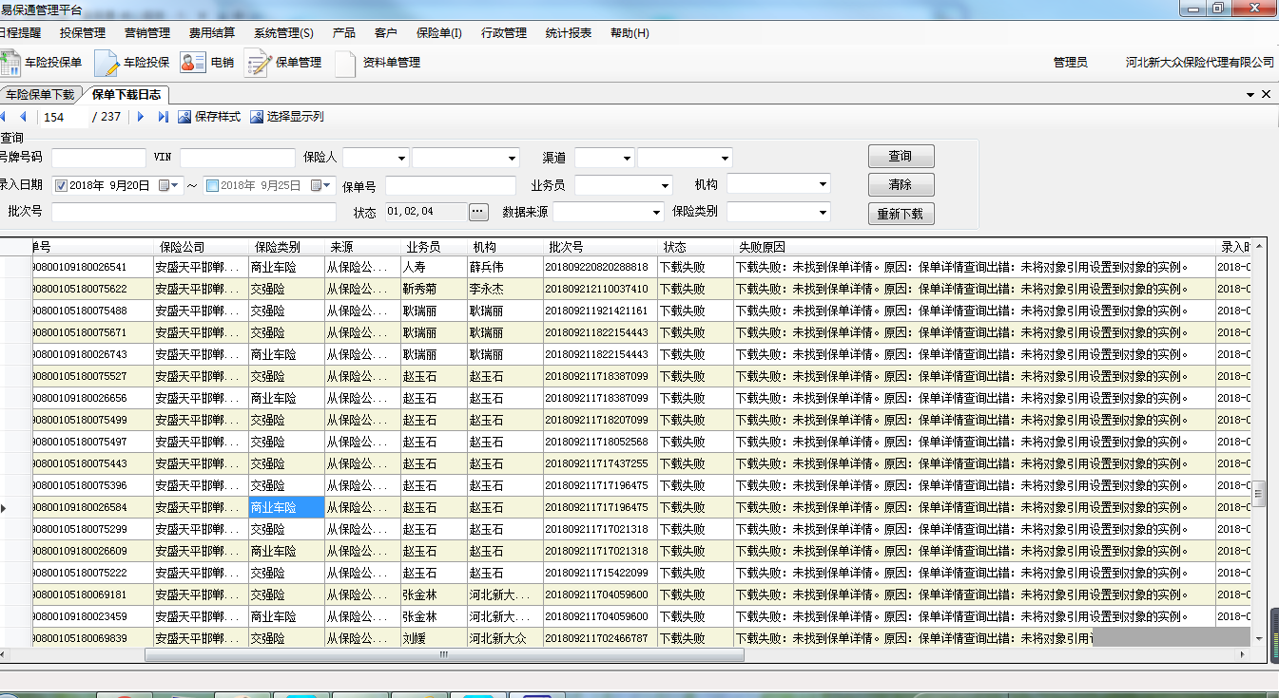Viewport: 1279px width, 698px height.
Task: Jump to the last page
Action: tap(163, 117)
